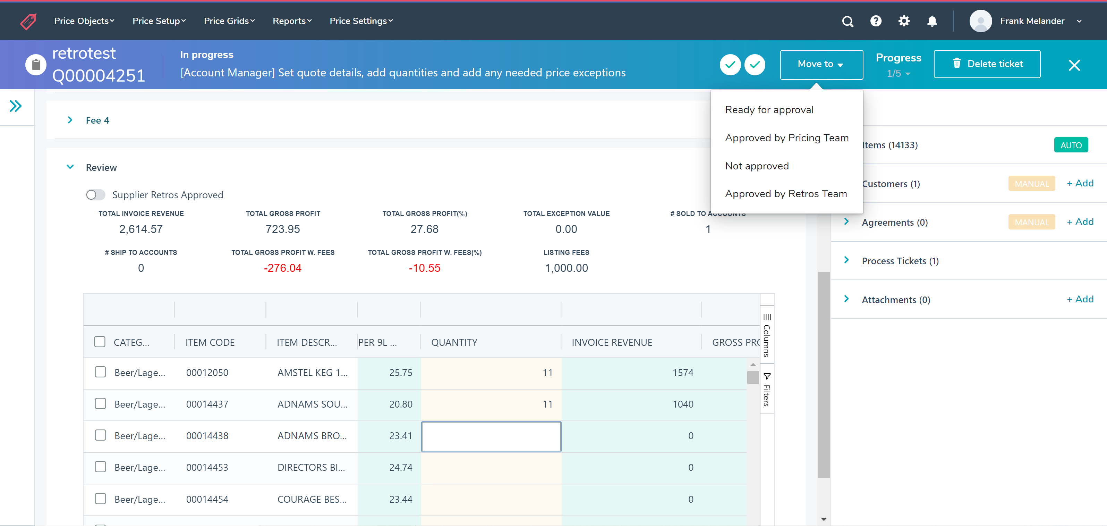Image resolution: width=1107 pixels, height=526 pixels.
Task: Click quantity cell for ADNAMS BRO row
Action: pos(491,436)
